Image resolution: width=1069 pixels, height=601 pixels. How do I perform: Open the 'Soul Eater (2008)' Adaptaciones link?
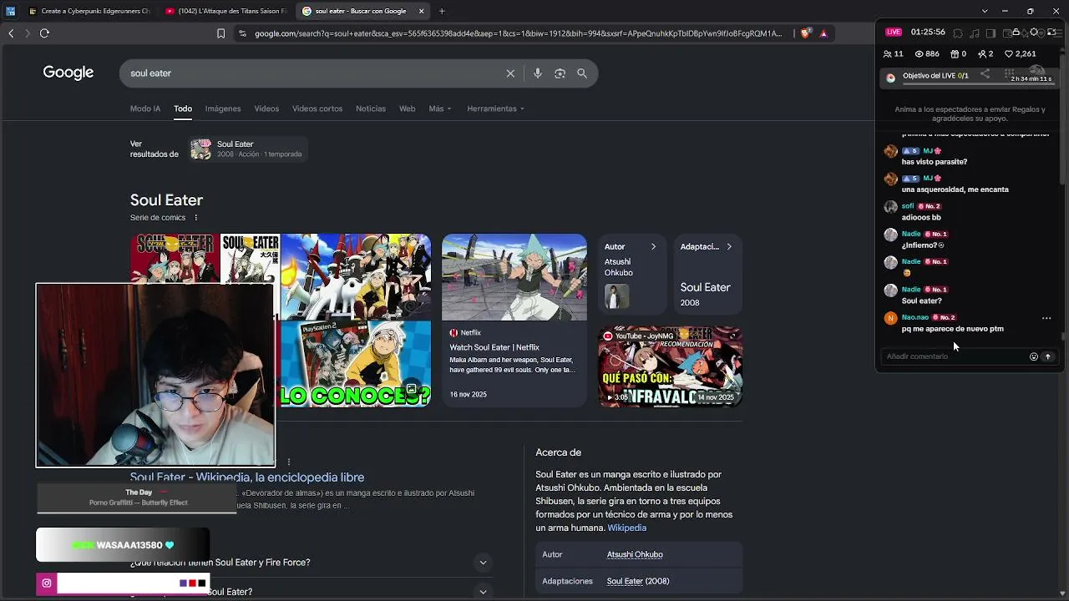point(638,581)
